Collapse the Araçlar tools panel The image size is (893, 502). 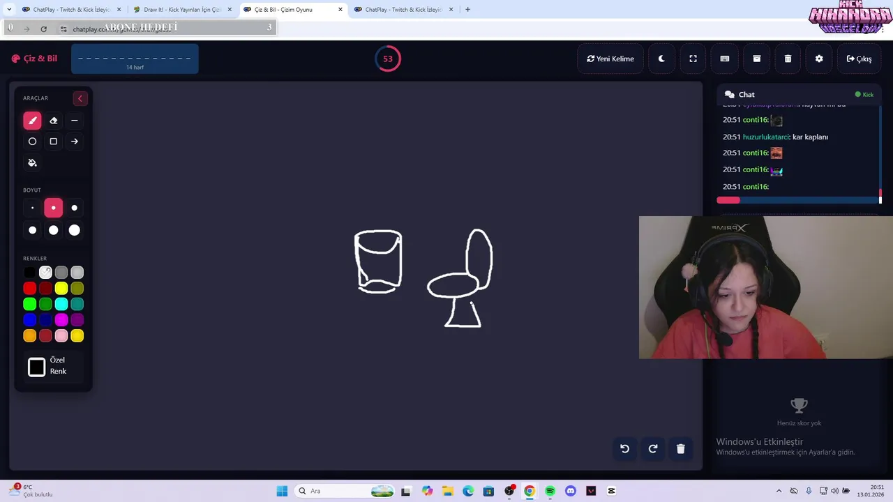(80, 98)
